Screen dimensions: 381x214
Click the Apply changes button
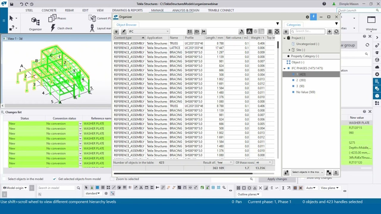[x=277, y=179]
